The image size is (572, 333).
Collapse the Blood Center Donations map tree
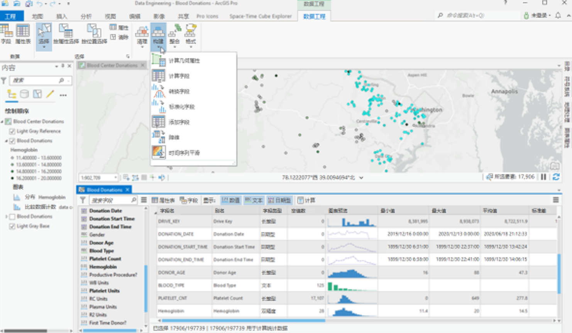tap(2, 122)
